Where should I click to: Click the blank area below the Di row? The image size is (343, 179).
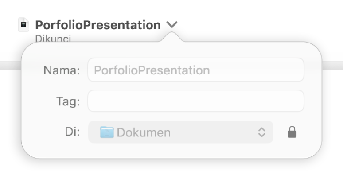click(x=171, y=151)
